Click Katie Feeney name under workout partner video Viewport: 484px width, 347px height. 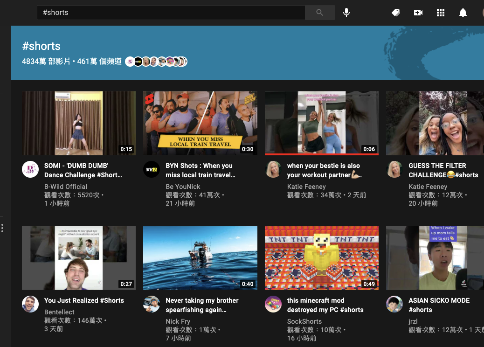pyautogui.click(x=306, y=187)
